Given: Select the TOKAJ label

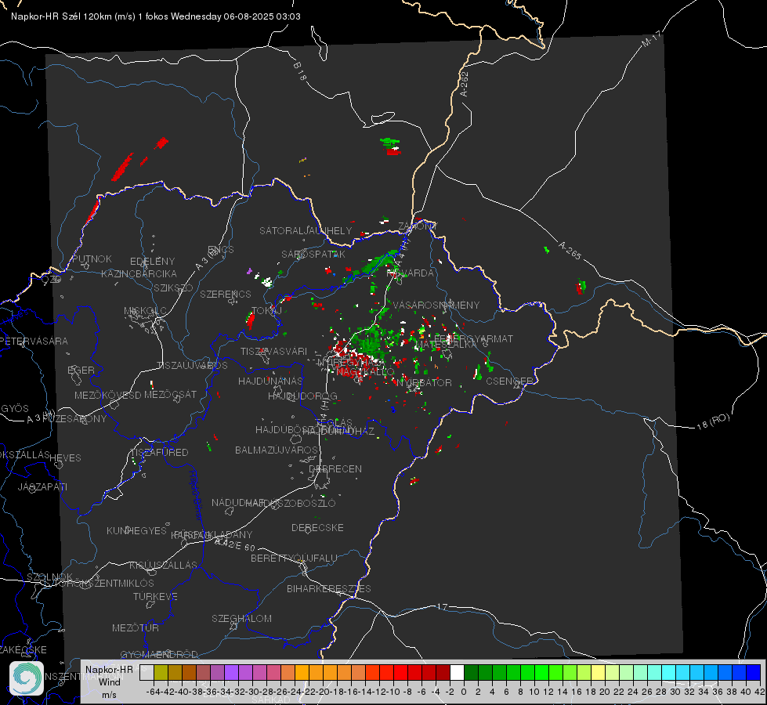Looking at the screenshot, I should pyautogui.click(x=266, y=311).
